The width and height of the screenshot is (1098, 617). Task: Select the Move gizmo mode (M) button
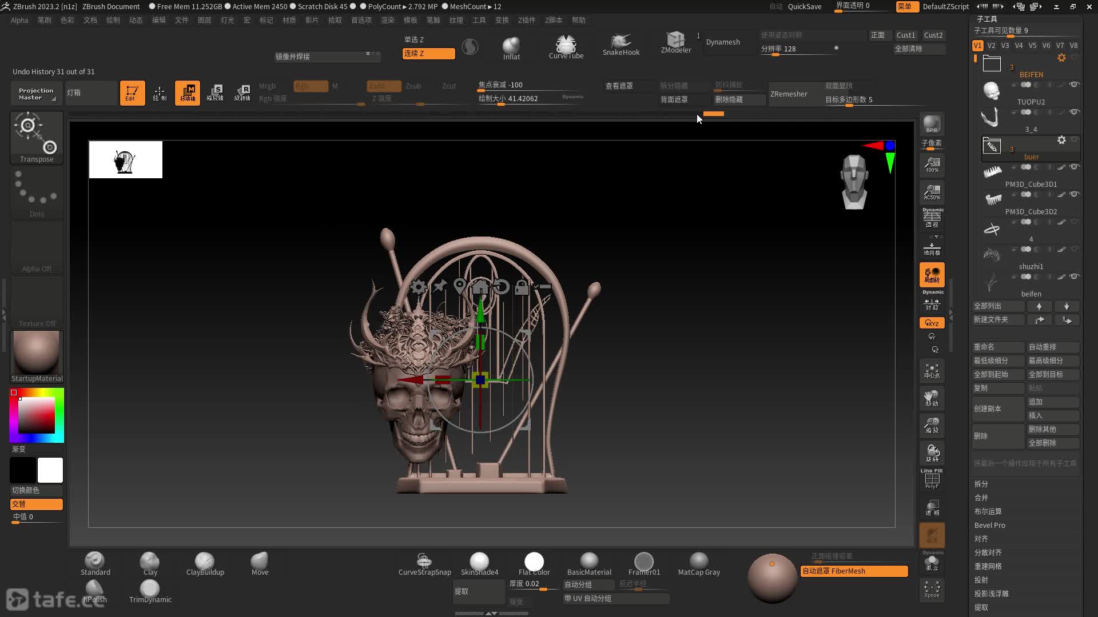click(188, 93)
